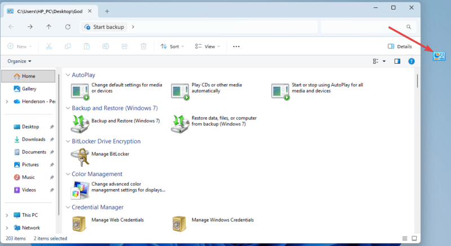This screenshot has width=451, height=246.
Task: Expand the Network tree node
Action: [7, 228]
